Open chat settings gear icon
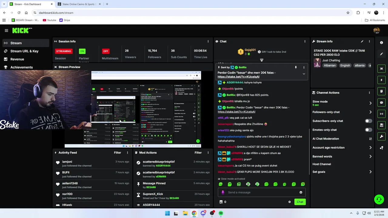Screen dimensions: 388x218 point(289,202)
